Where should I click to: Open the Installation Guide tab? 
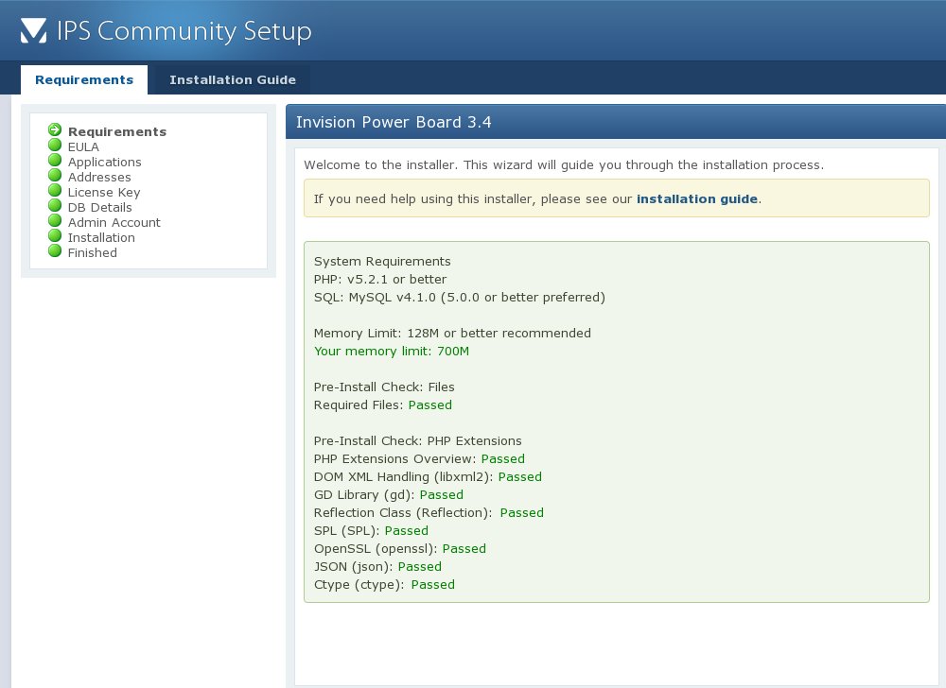233,79
